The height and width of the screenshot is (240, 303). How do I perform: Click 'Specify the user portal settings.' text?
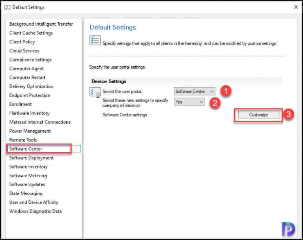pyautogui.click(x=117, y=67)
